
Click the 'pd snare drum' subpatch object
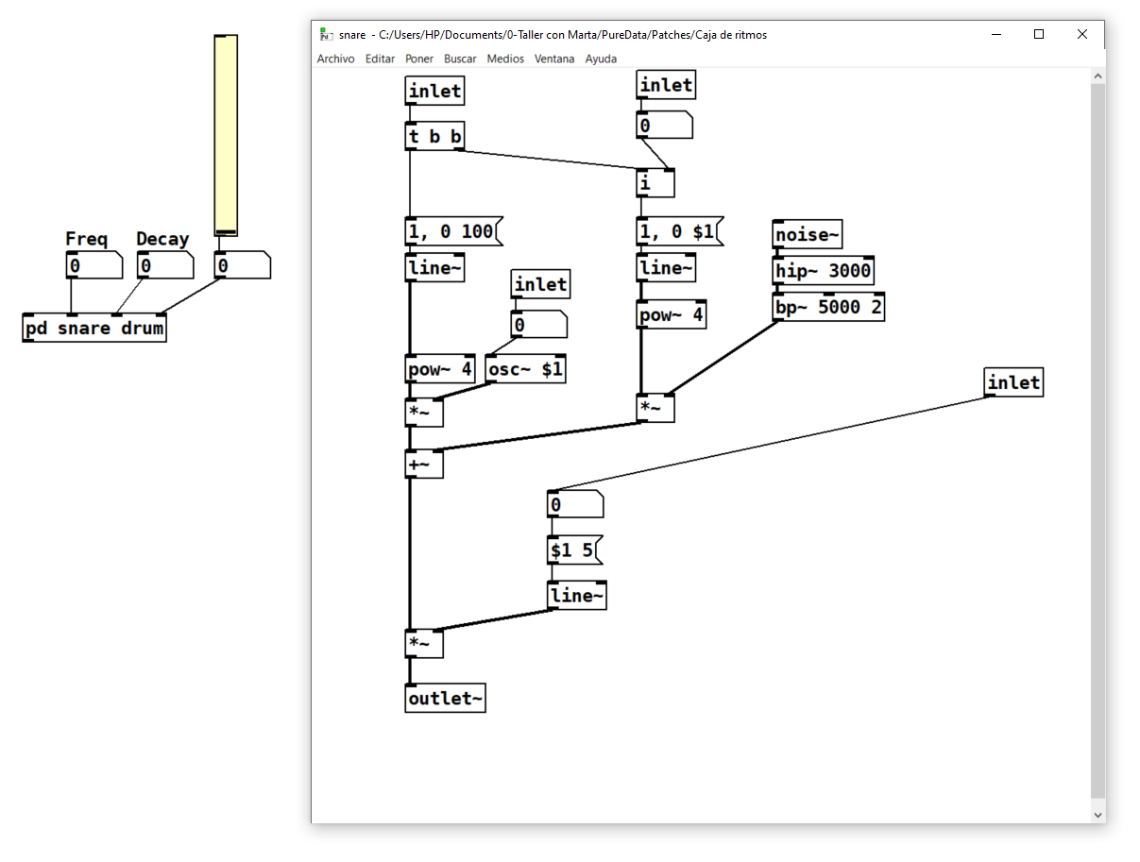[94, 329]
